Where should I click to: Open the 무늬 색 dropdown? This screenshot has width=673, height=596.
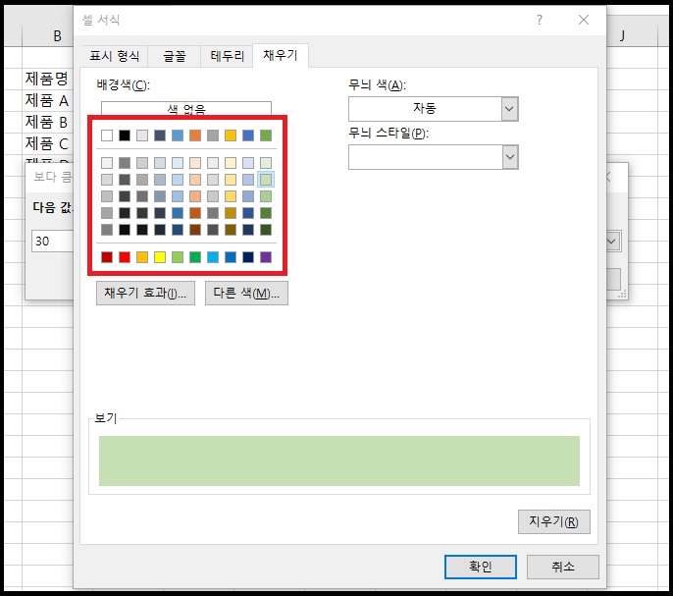[x=509, y=109]
